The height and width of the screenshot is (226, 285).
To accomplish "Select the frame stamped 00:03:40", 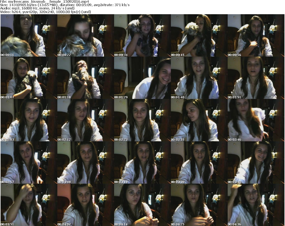I will pos(256,163).
